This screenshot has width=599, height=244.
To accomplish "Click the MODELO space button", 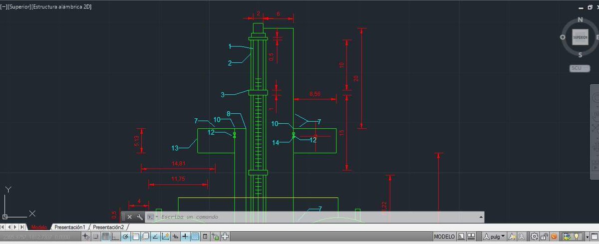I will coord(444,237).
